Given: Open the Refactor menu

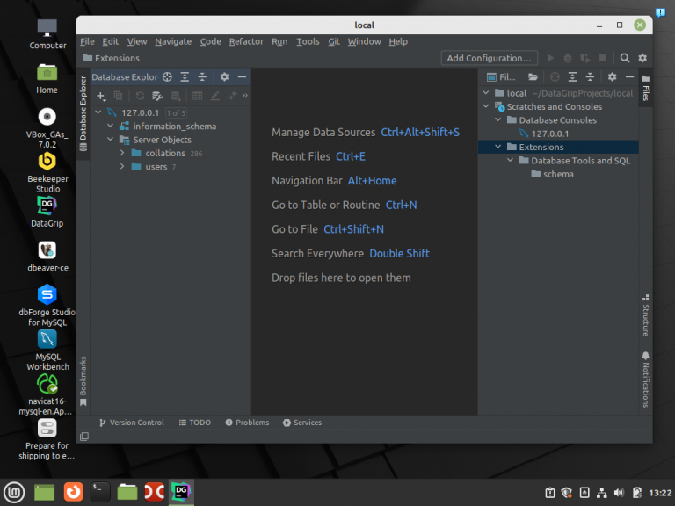Looking at the screenshot, I should (x=246, y=41).
